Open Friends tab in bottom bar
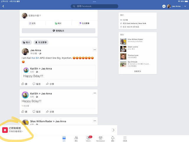 click(76, 139)
